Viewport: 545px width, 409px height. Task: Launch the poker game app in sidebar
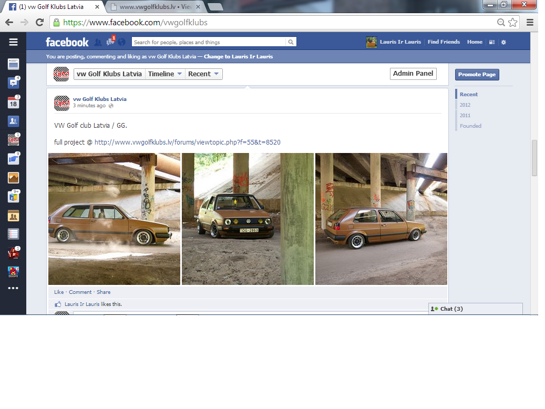coord(13,253)
